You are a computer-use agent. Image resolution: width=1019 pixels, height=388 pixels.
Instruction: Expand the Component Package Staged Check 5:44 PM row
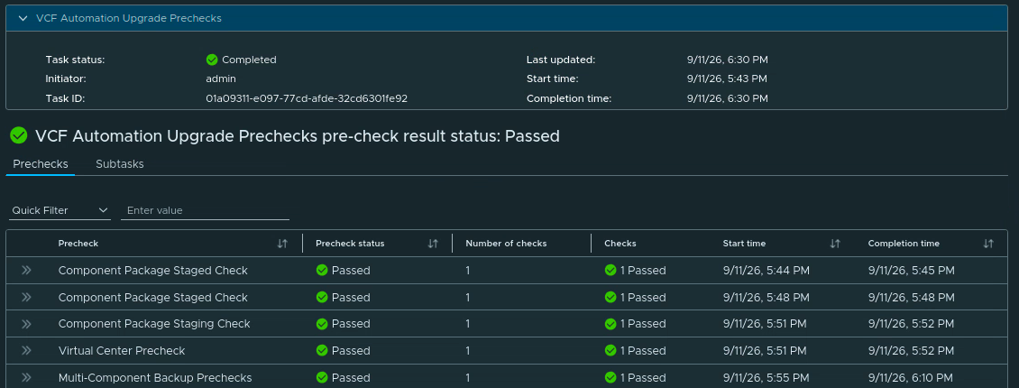pyautogui.click(x=26, y=271)
